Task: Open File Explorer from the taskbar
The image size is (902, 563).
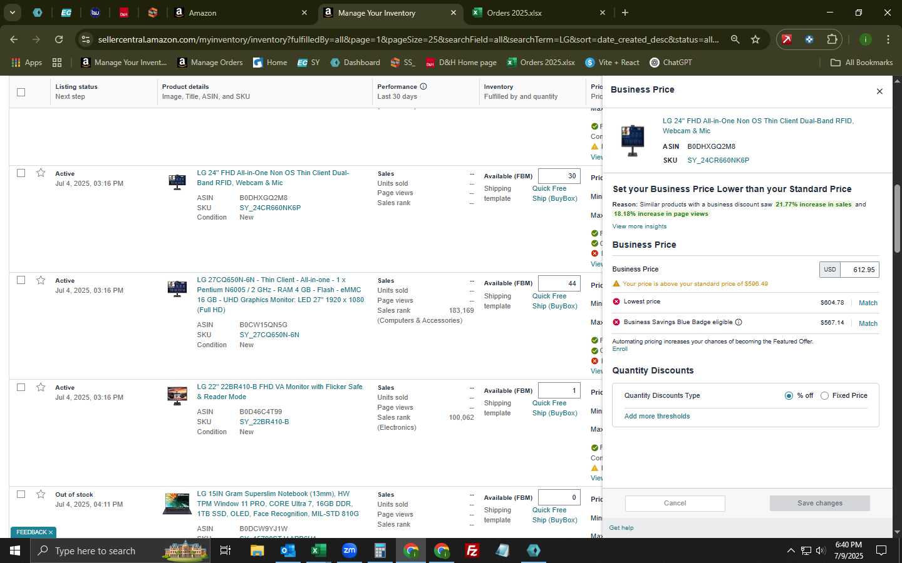Action: tap(257, 550)
